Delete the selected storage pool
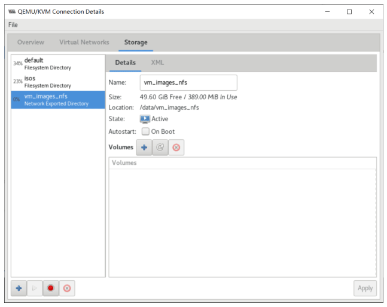 pyautogui.click(x=67, y=288)
